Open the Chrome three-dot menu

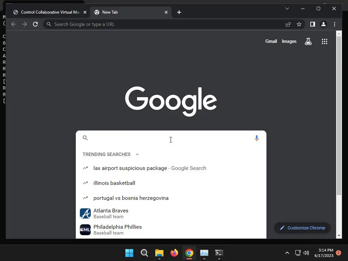[x=334, y=24]
